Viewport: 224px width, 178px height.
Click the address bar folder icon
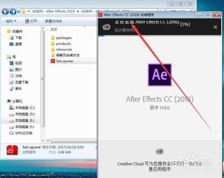(24, 11)
